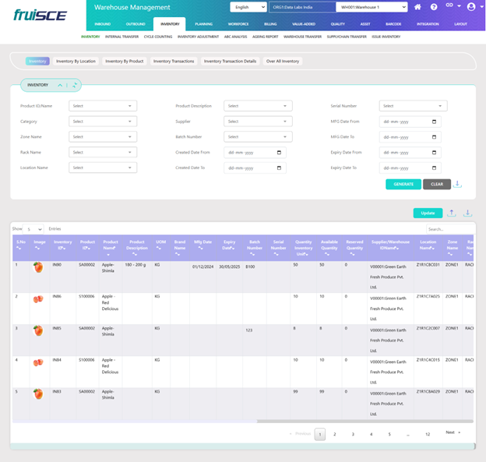Collapse the Inventory filter panel chevron
Viewport: 486px width, 462px height.
pos(61,85)
